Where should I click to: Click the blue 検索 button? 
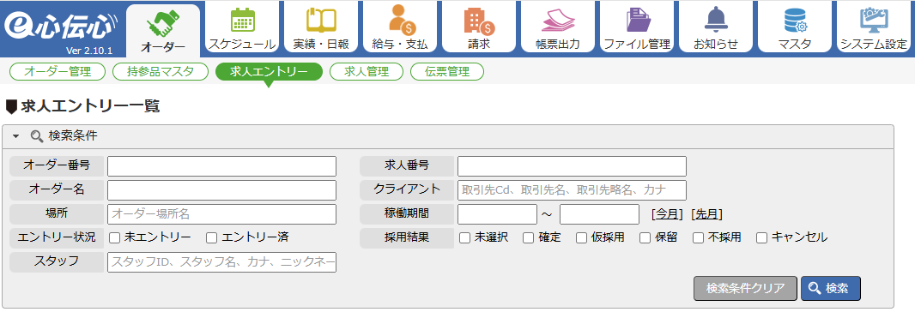[x=830, y=288]
